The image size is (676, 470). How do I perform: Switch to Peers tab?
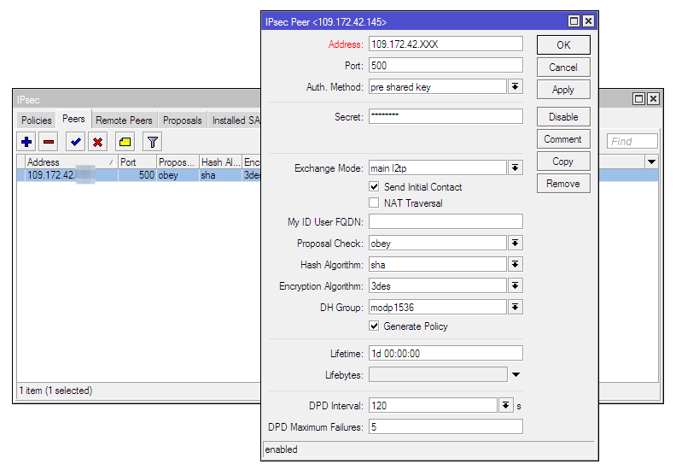73,119
